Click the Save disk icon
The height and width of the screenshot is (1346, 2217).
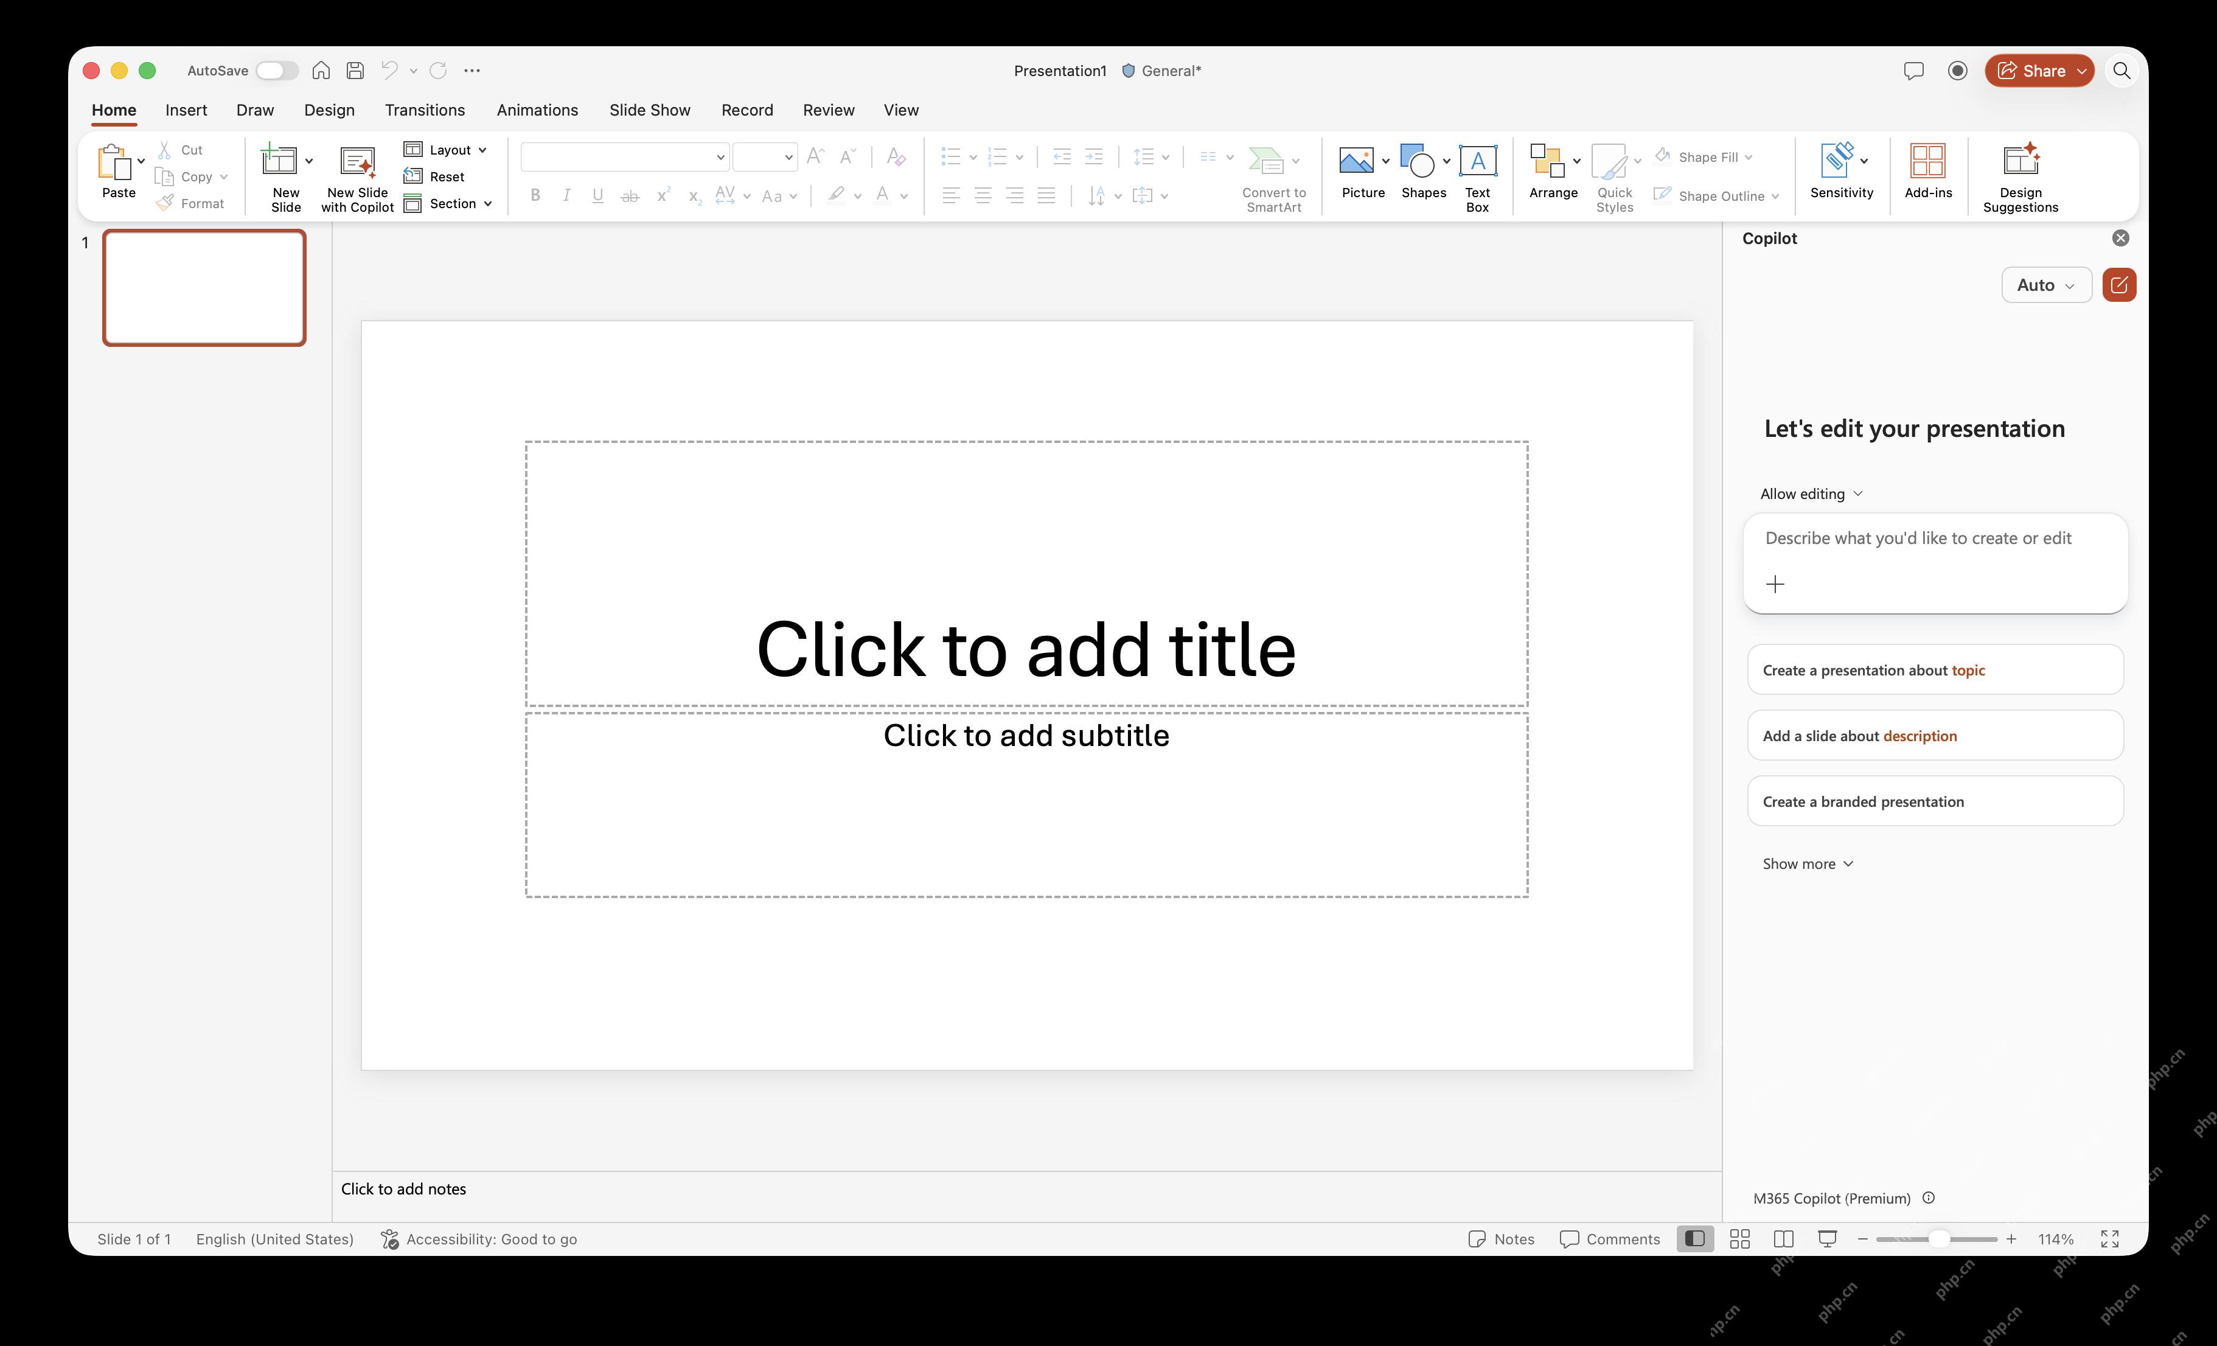click(355, 70)
